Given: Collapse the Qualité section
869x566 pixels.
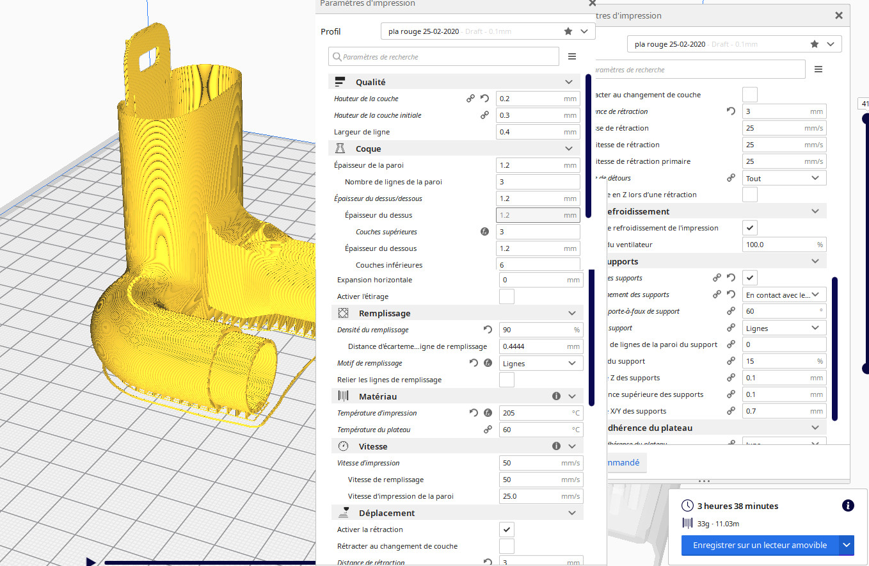Looking at the screenshot, I should pyautogui.click(x=568, y=82).
